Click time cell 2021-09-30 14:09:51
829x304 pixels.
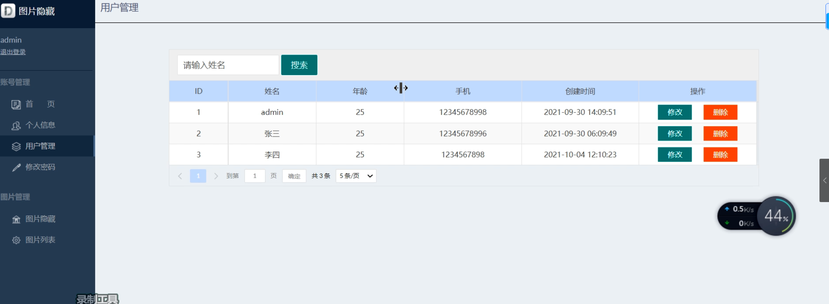[580, 112]
